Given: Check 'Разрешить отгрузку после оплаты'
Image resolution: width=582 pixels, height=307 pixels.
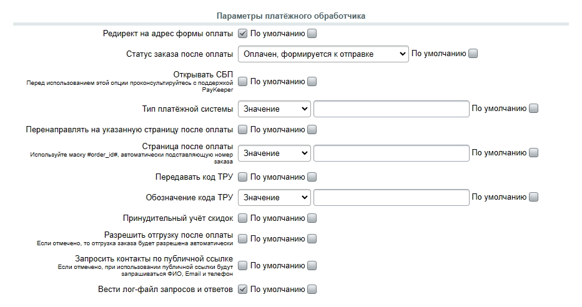Looking at the screenshot, I should 243,239.
